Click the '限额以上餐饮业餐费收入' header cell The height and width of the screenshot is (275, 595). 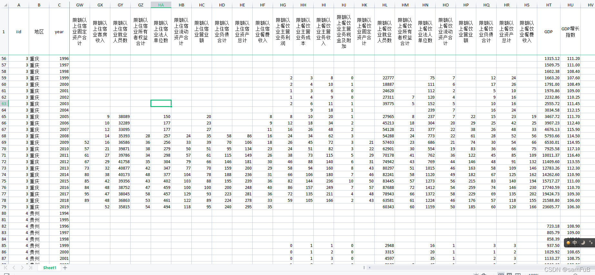pos(527,32)
